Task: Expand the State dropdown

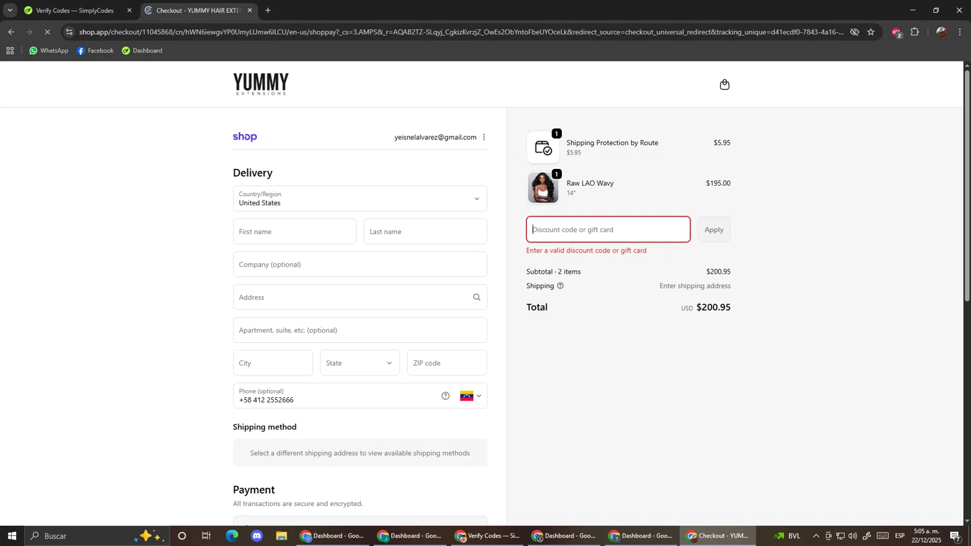Action: pyautogui.click(x=360, y=363)
